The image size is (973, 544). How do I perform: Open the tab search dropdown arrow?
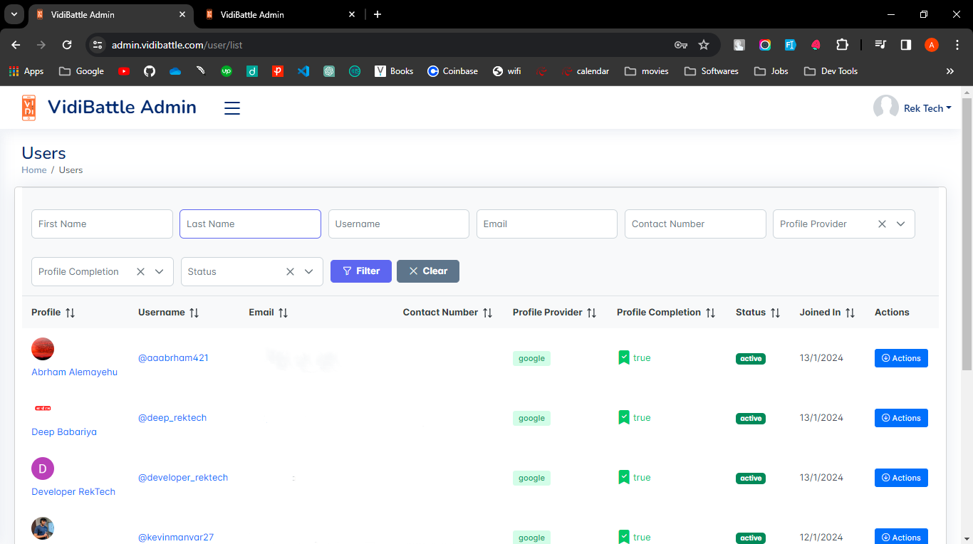coord(14,14)
